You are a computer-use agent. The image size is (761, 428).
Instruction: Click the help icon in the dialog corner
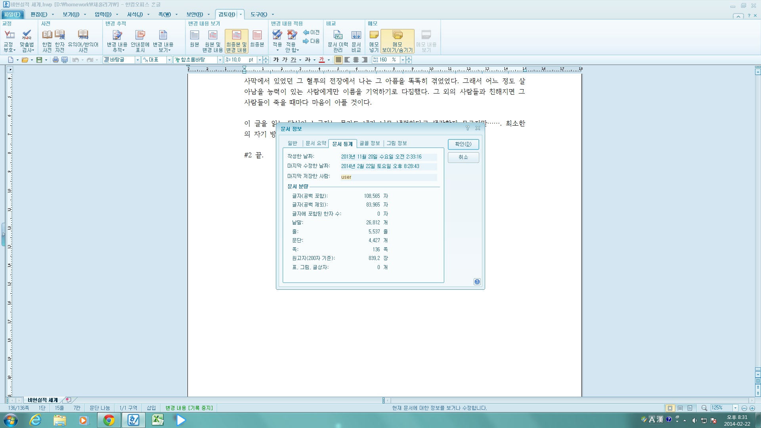point(477,282)
